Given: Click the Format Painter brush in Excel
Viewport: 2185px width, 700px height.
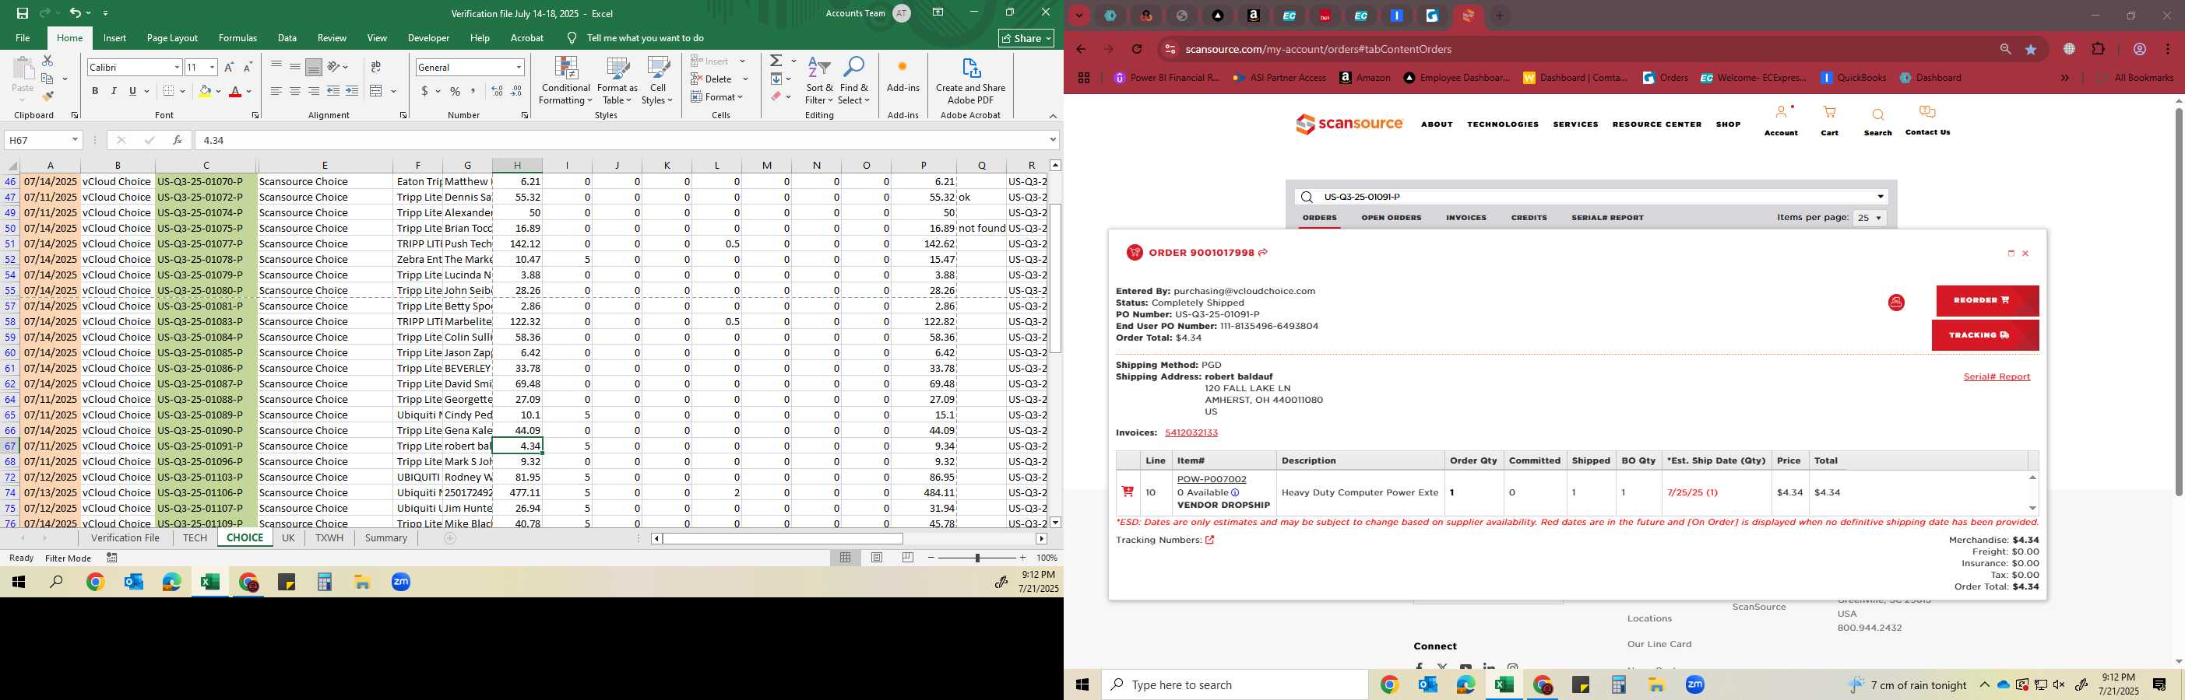Looking at the screenshot, I should pos(47,96).
